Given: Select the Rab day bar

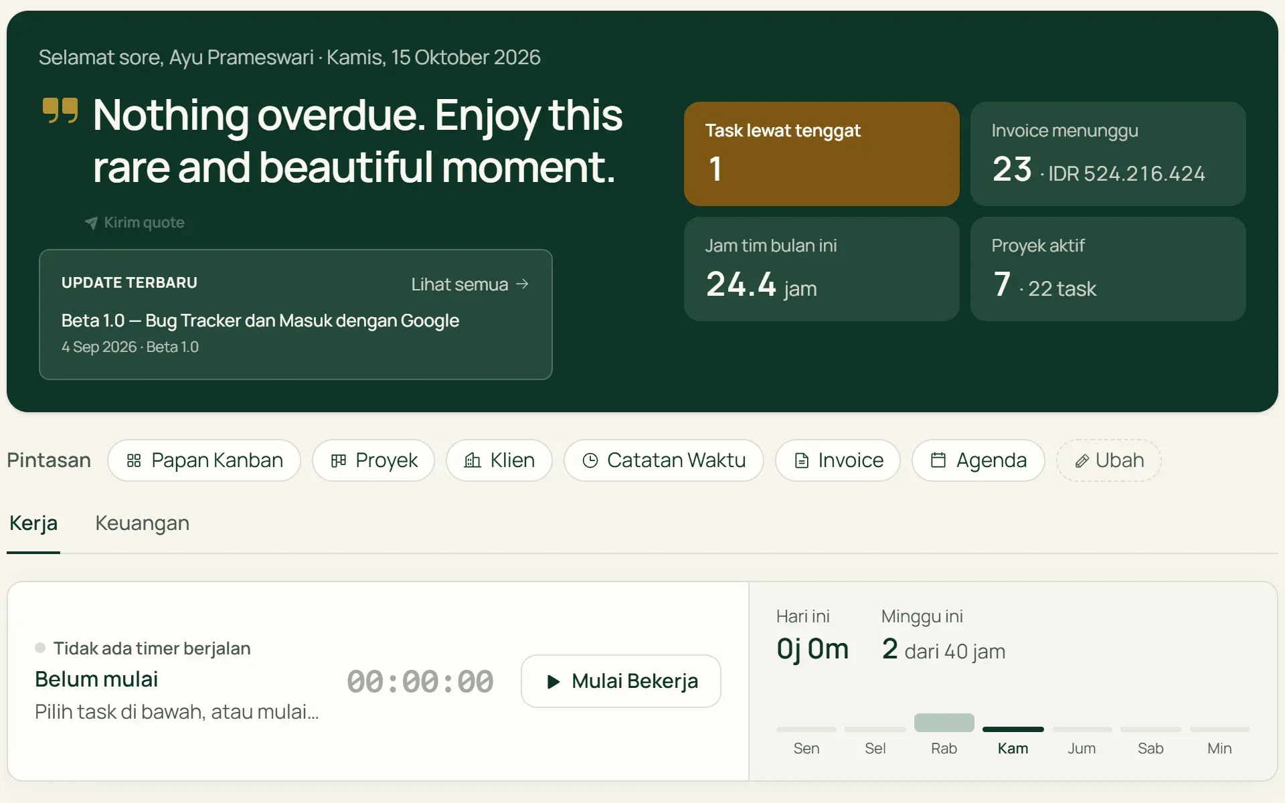Looking at the screenshot, I should coord(944,723).
